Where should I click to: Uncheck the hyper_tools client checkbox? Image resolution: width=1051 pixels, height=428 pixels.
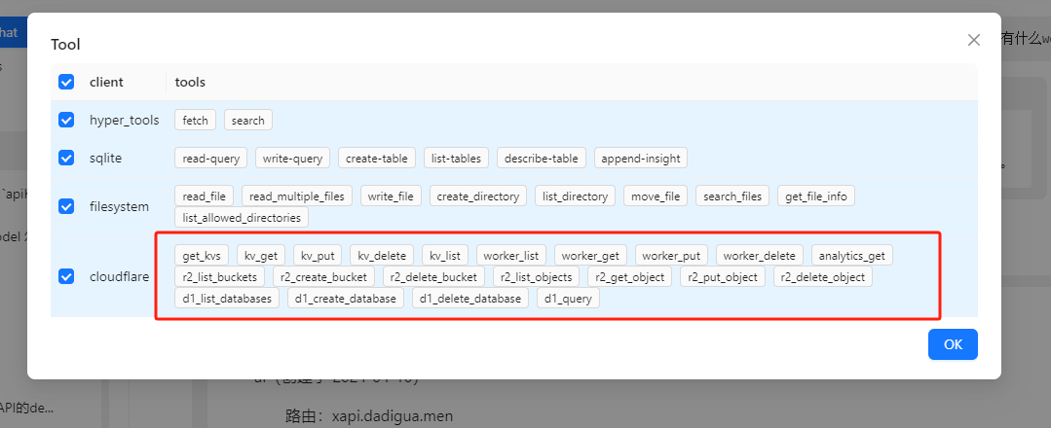66,120
